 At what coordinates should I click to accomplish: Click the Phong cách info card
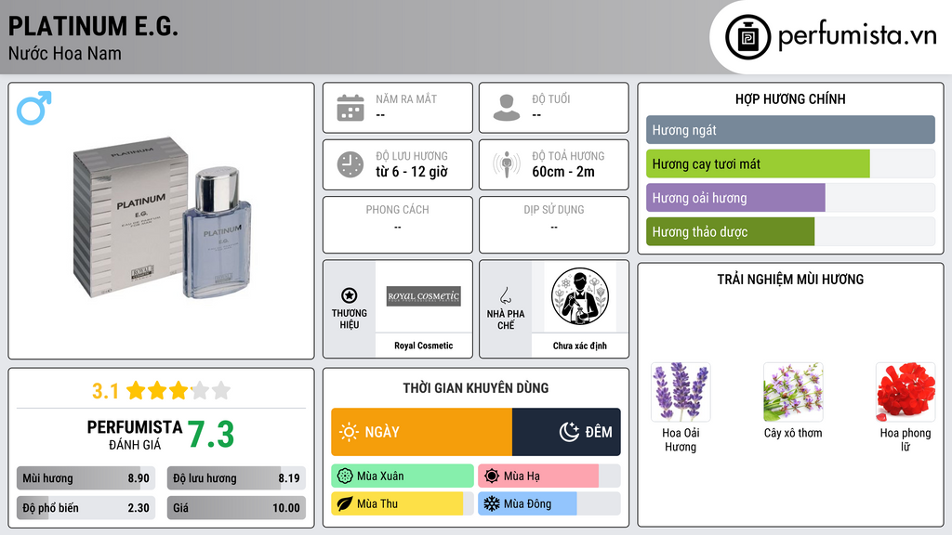pyautogui.click(x=398, y=225)
